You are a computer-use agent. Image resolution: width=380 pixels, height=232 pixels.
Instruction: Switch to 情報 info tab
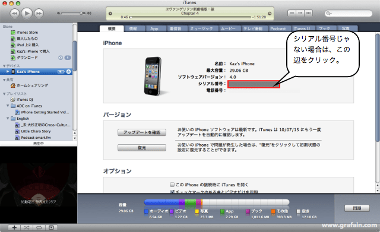[133, 28]
